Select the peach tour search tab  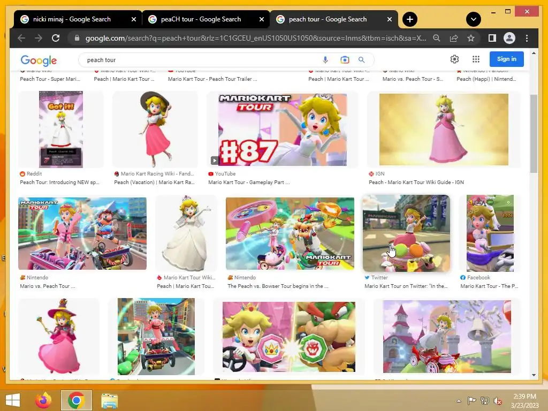click(328, 19)
